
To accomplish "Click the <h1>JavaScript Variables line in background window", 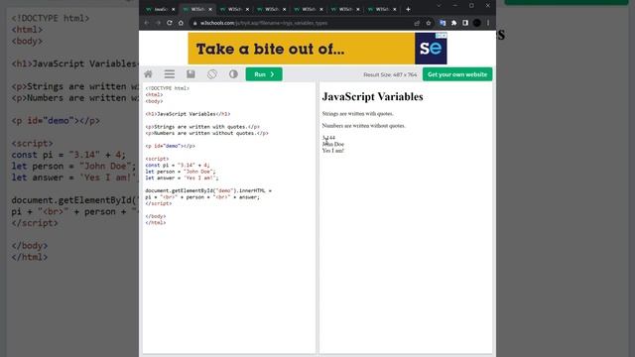I will click(x=75, y=63).
